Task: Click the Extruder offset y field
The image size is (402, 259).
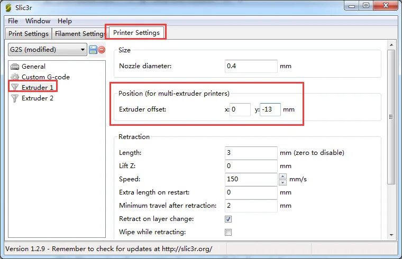Action: 270,109
